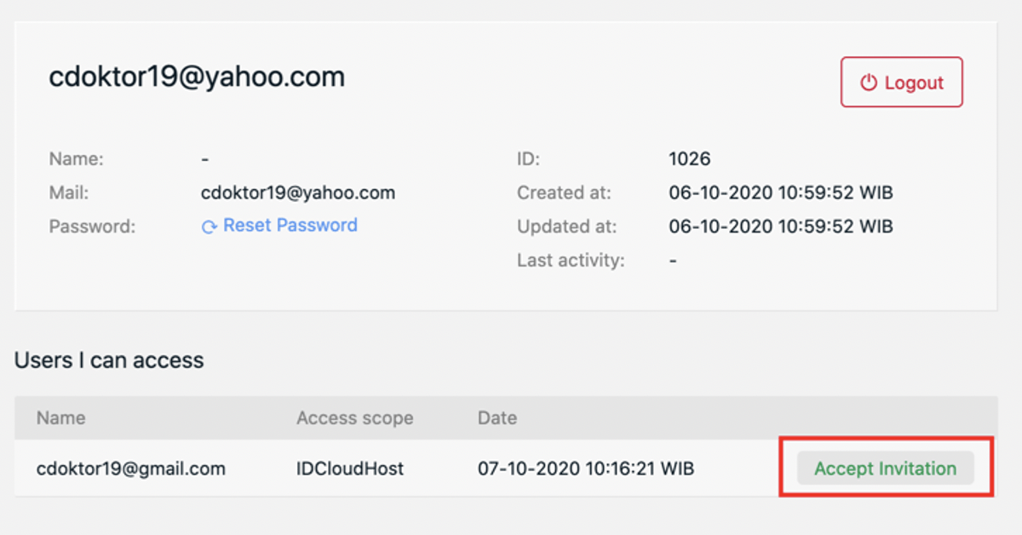Click the invitation date 07-10-2020 cell
This screenshot has width=1022, height=535.
pos(585,469)
